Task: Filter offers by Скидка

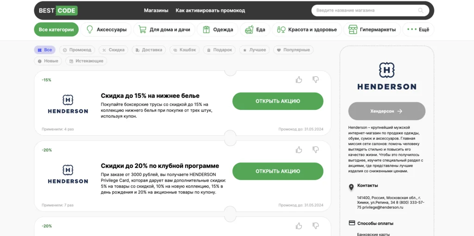Action: coord(113,50)
